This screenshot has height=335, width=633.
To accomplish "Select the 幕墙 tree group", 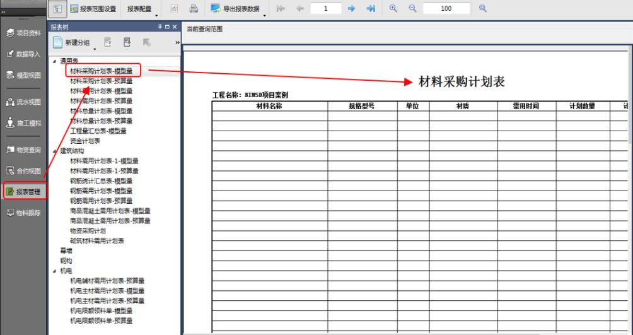I will click(x=66, y=251).
